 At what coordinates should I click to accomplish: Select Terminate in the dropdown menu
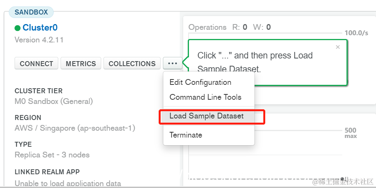click(x=186, y=135)
